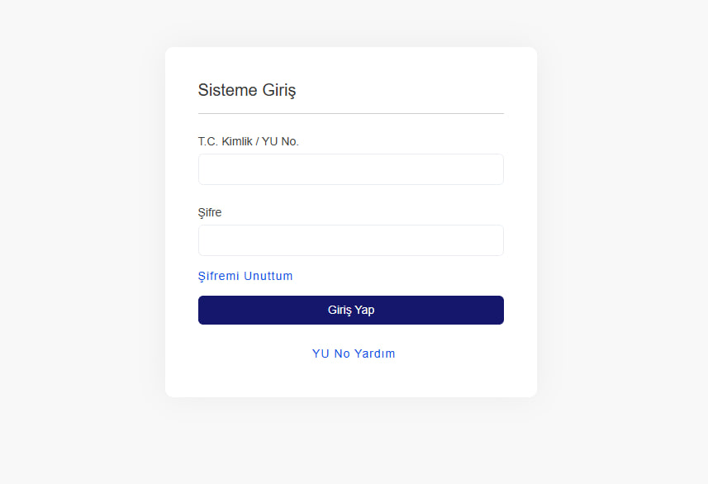Place cursor in the identity number box
This screenshot has height=484, width=708.
click(350, 169)
